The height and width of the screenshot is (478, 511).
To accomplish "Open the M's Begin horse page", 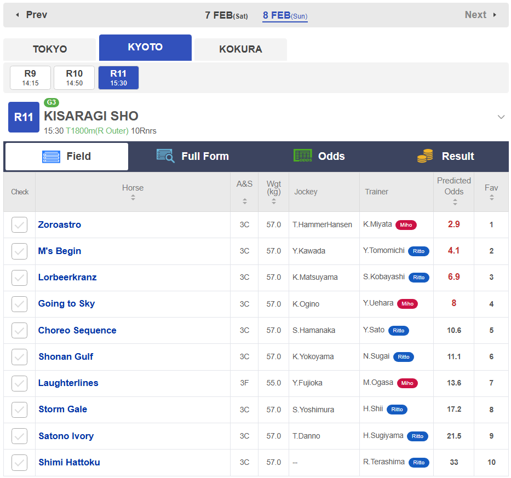I will click(x=60, y=251).
